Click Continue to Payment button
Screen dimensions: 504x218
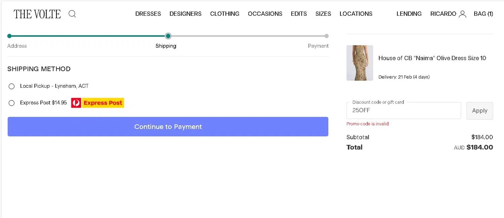point(168,127)
